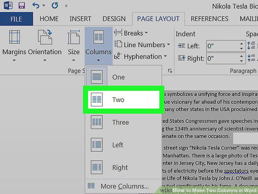
Task: Click the Left column layout icon
Action: point(97,145)
